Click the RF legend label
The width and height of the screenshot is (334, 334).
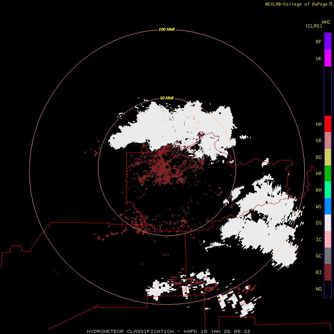[318, 42]
